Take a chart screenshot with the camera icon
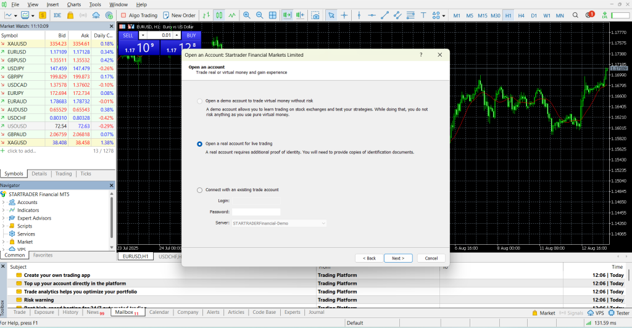 [x=315, y=15]
